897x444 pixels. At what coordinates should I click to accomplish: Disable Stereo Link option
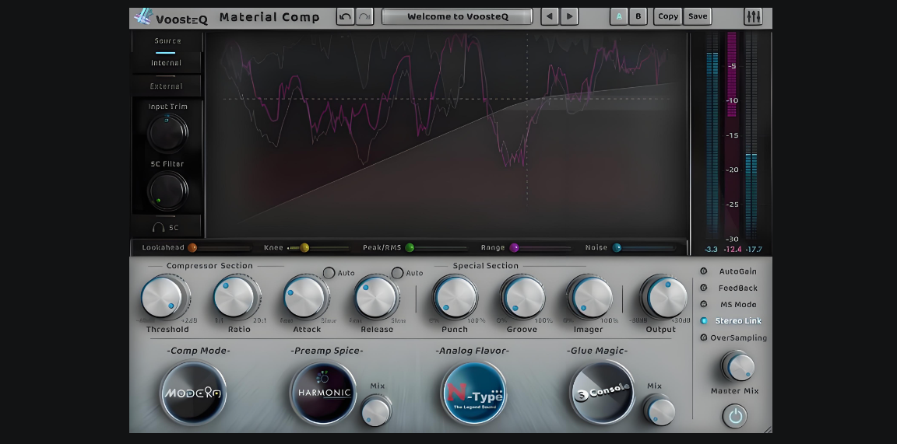tap(732, 321)
